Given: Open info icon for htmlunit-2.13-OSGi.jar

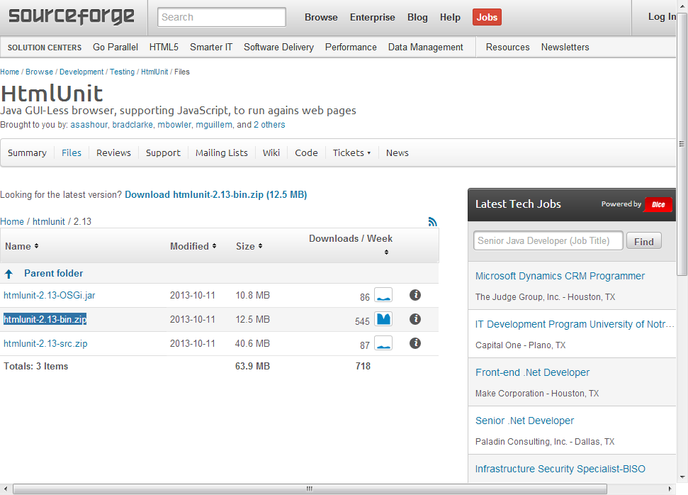Looking at the screenshot, I should [415, 295].
